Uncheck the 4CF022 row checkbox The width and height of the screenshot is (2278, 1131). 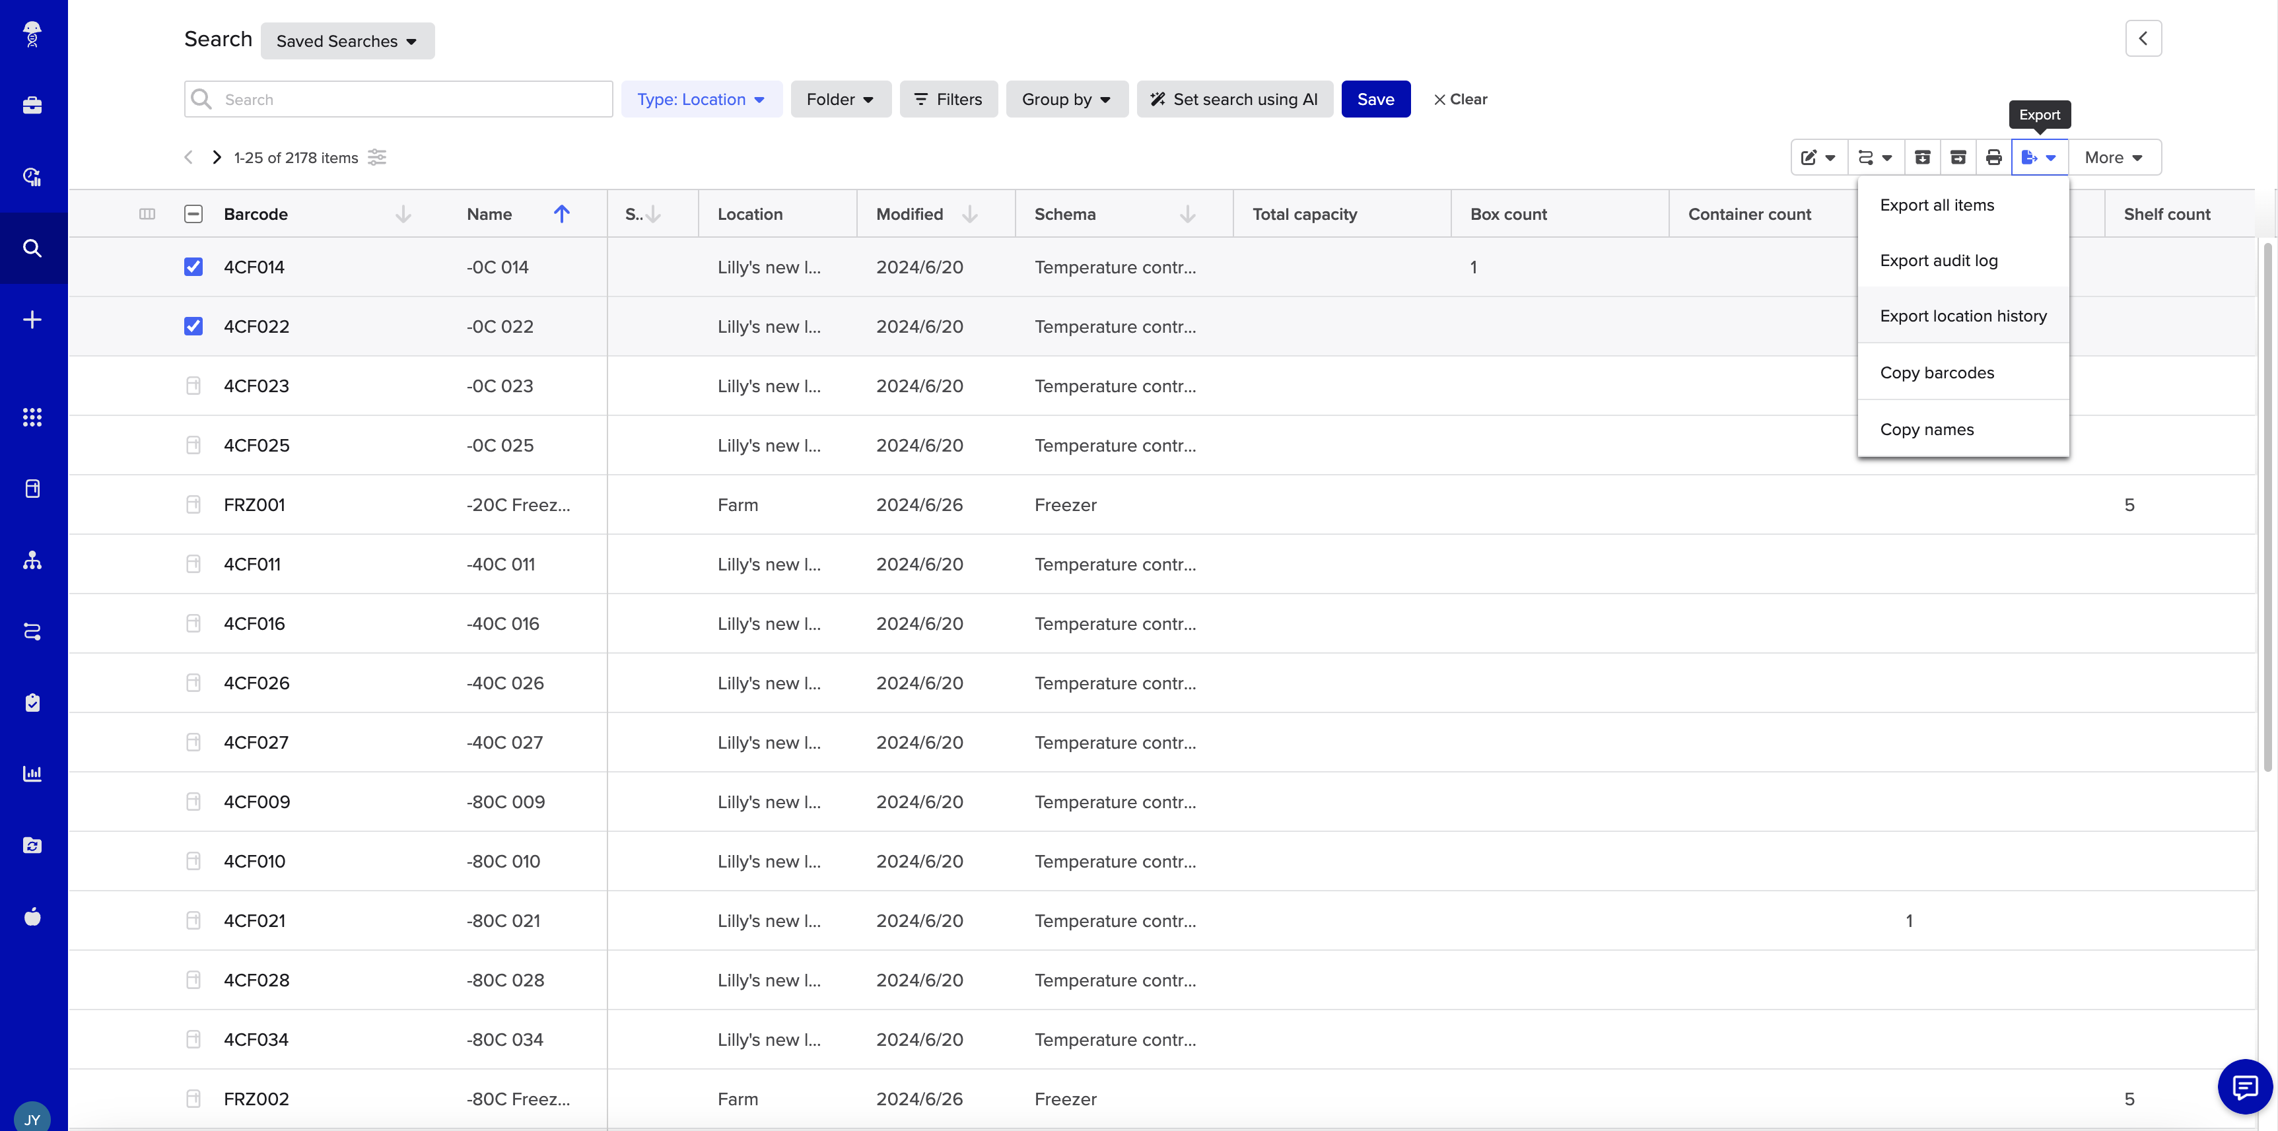point(193,326)
